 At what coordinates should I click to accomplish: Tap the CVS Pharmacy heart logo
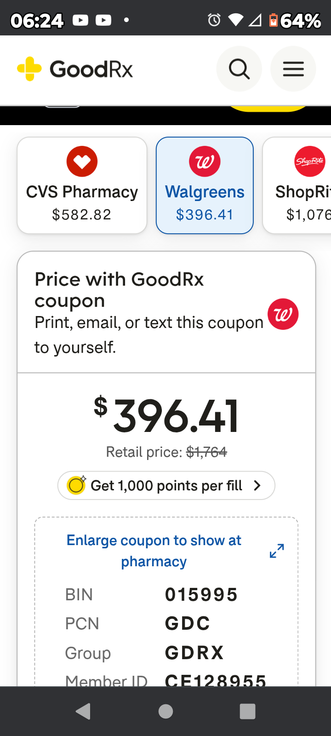click(x=82, y=161)
